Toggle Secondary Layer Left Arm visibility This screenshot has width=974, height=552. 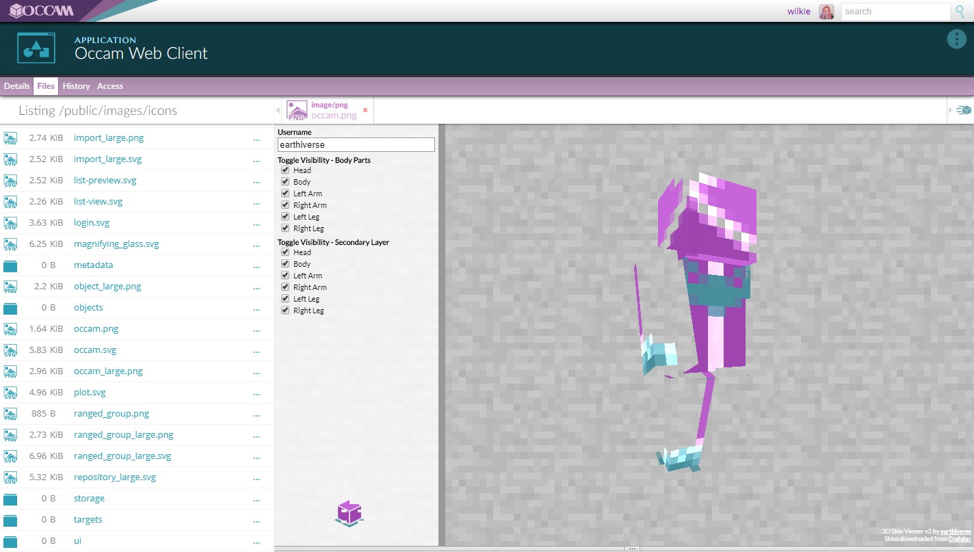point(285,275)
